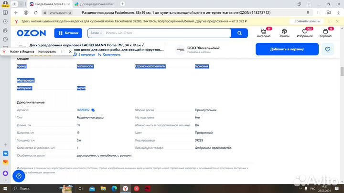
Task: Add product to favorites with heart
Action: tap(328, 49)
